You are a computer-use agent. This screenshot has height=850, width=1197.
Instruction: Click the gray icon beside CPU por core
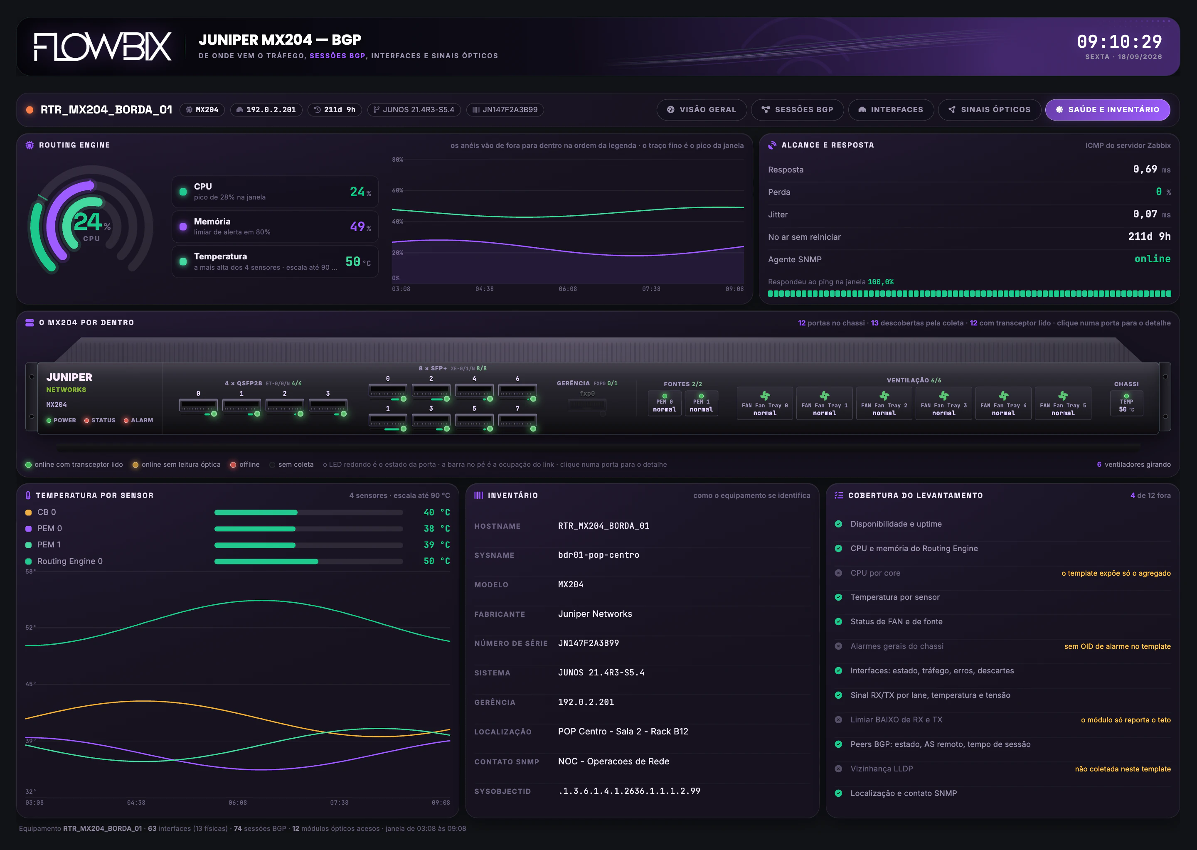pyautogui.click(x=838, y=573)
